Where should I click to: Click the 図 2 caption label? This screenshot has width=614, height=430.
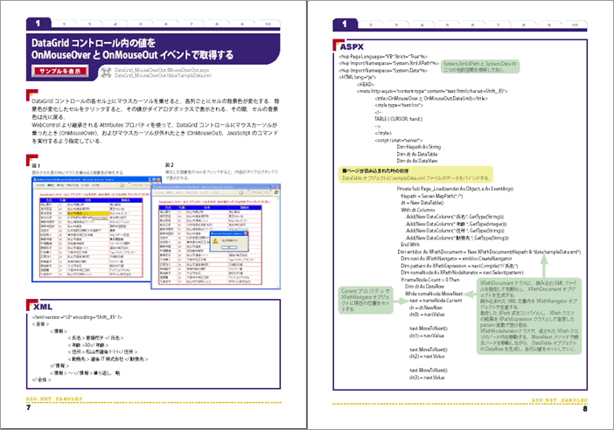click(x=169, y=164)
